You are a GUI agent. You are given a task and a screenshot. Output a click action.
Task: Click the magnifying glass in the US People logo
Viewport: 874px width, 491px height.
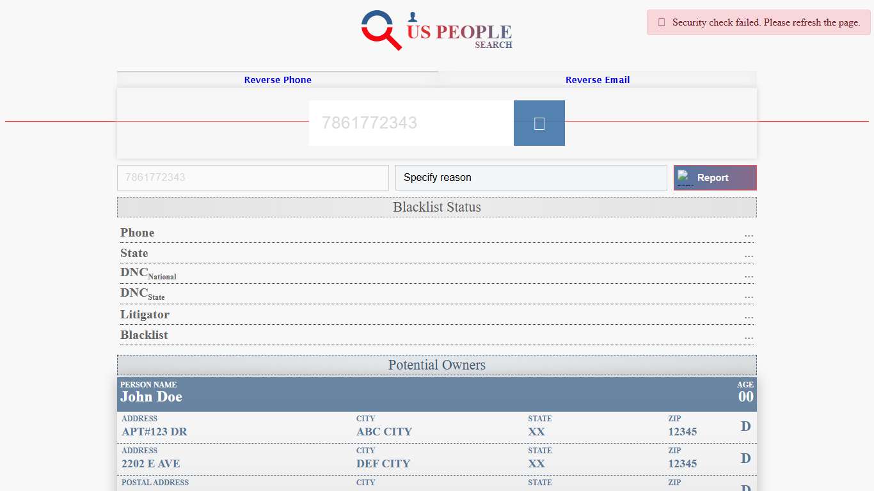377,30
